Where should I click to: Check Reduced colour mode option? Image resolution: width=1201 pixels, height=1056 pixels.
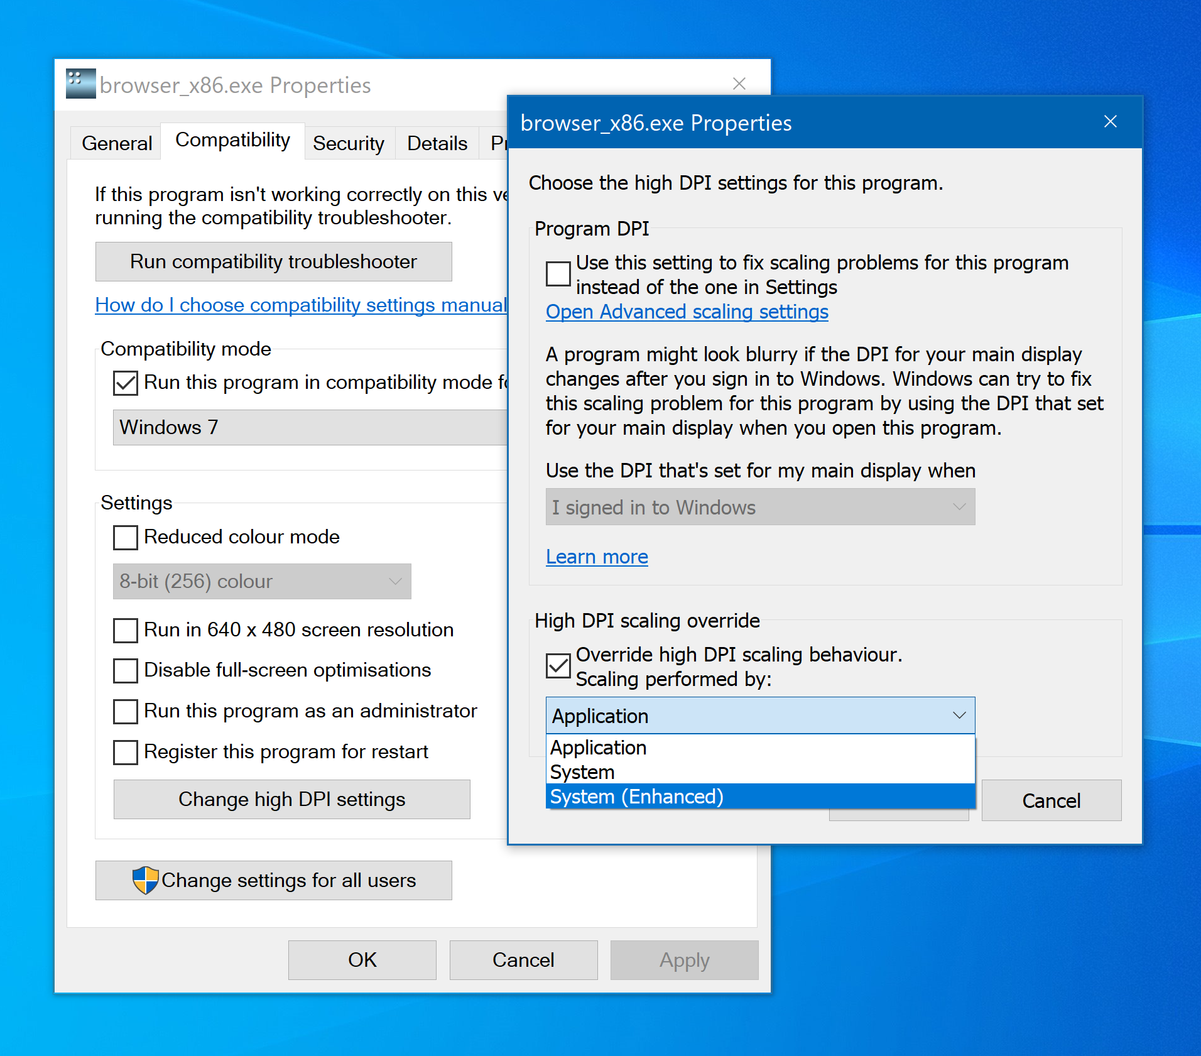point(126,537)
